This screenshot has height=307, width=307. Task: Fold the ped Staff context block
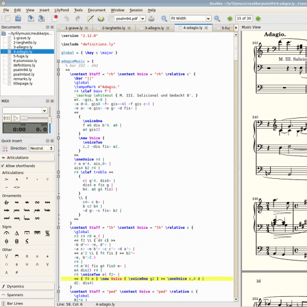point(58,292)
